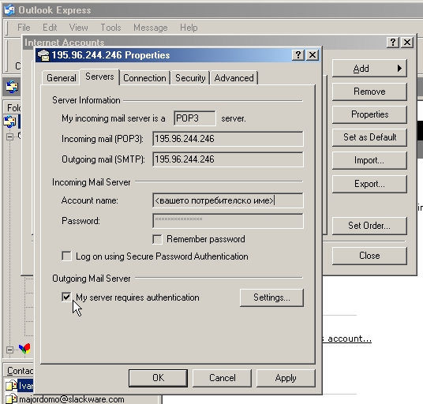Open the Security tab

[190, 78]
